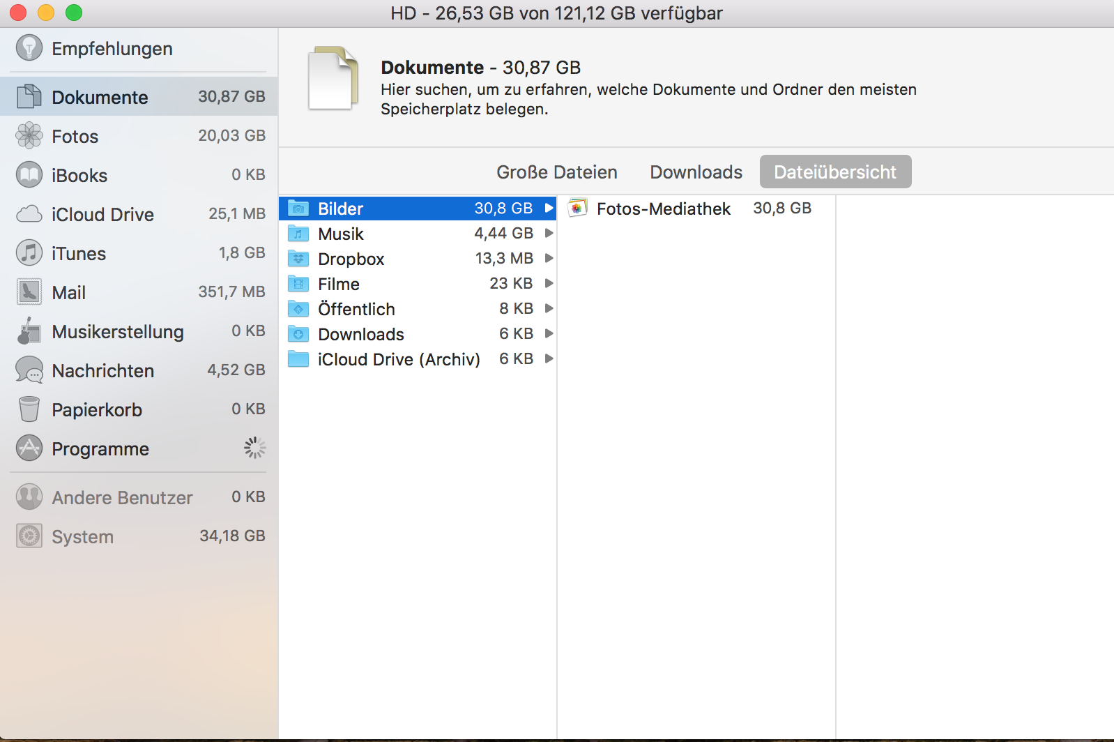1114x742 pixels.
Task: Click the Öffentlich folder icon
Action: click(298, 308)
